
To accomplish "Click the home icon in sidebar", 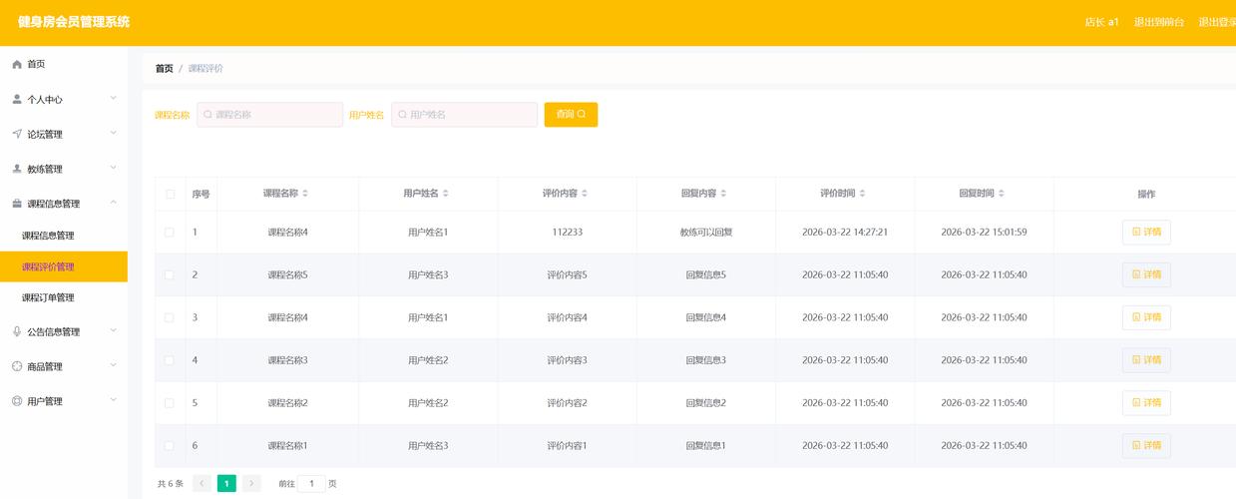I will [x=17, y=64].
